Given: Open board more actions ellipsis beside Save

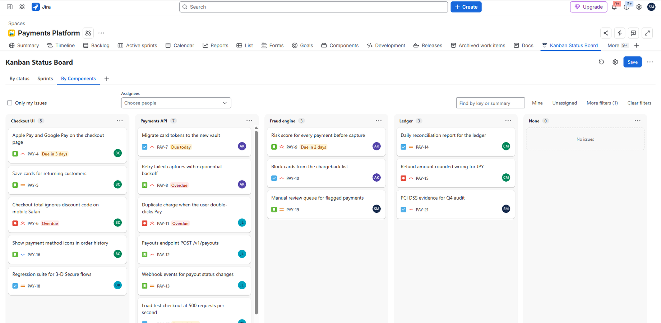Looking at the screenshot, I should point(650,62).
